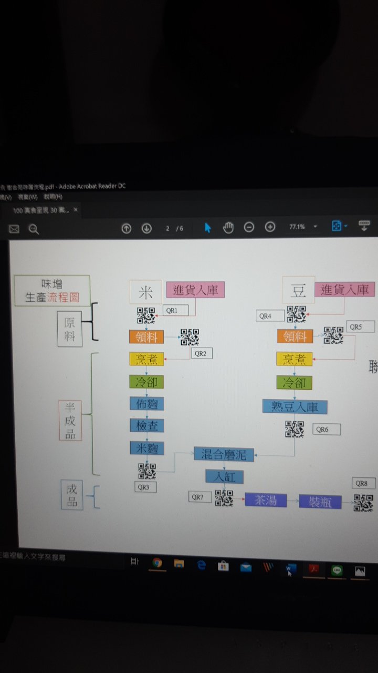Open Mail app from the taskbar
Viewport: 378px width, 673px height.
tap(246, 567)
